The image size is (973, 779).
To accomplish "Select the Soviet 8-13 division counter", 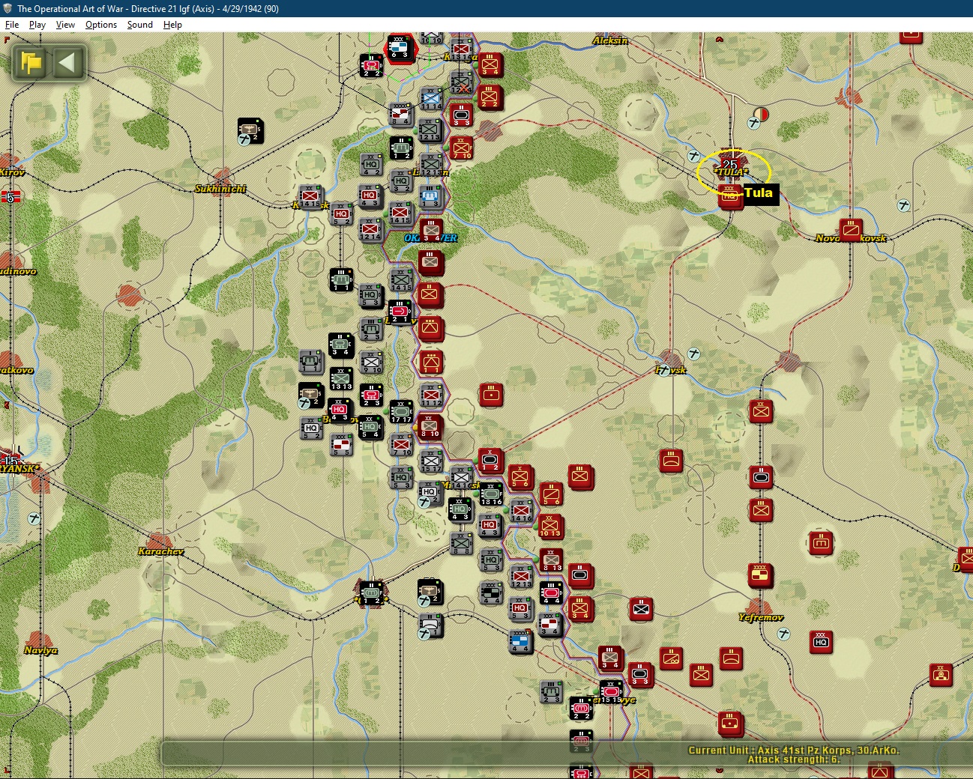I will point(551,560).
